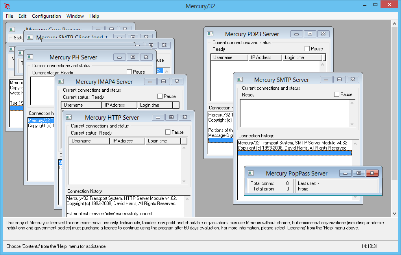Select highlighted blue row in SMTP Server history

(295, 153)
